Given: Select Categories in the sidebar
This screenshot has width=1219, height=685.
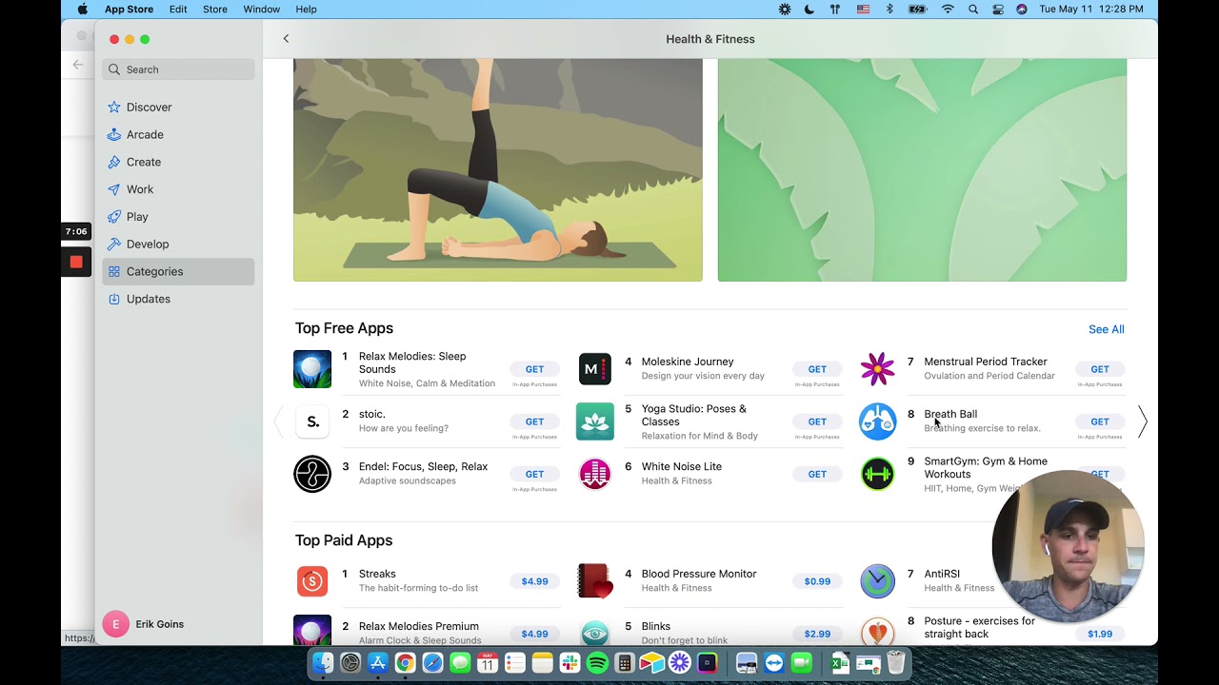Looking at the screenshot, I should [178, 271].
